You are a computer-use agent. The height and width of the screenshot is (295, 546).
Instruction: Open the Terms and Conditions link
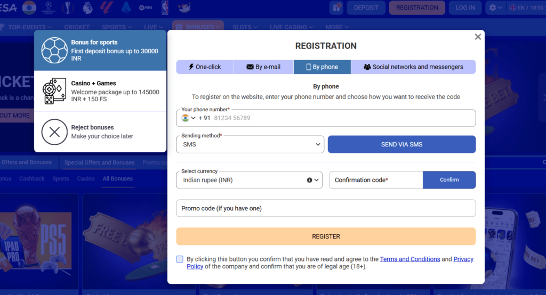[x=410, y=259]
